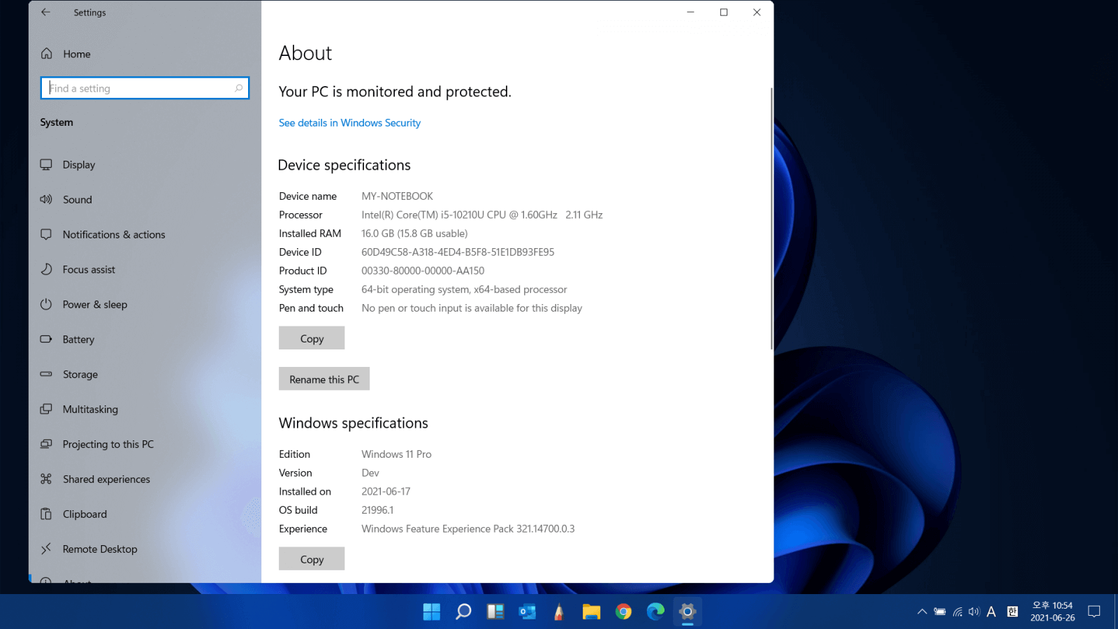Viewport: 1118px width, 629px height.
Task: Copy the Windows specifications
Action: point(312,559)
